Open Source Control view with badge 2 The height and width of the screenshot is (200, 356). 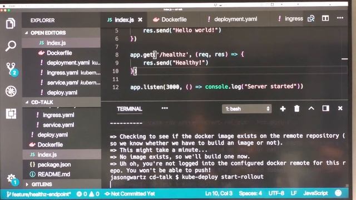point(12,69)
